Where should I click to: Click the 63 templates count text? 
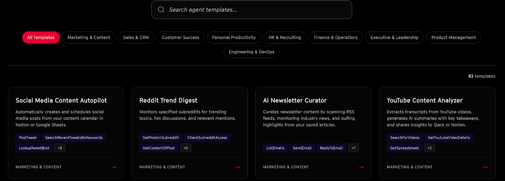click(482, 76)
